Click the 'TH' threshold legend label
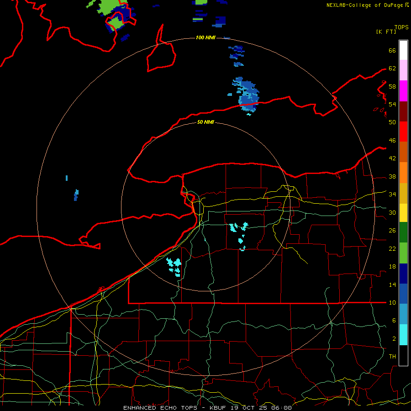 [392, 356]
